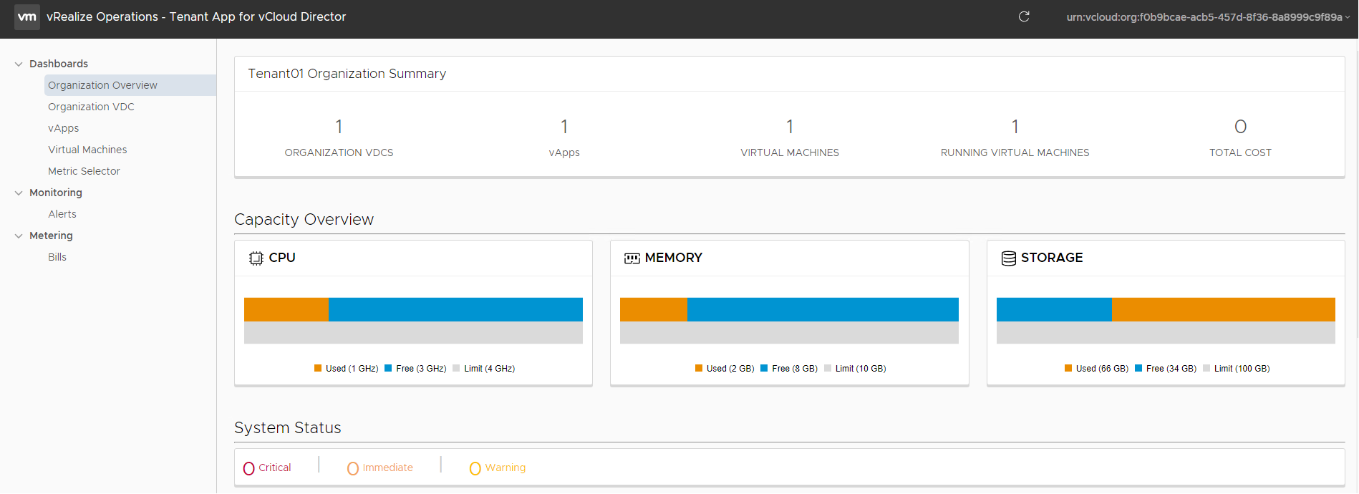Click the refresh icon in header

1024,16
